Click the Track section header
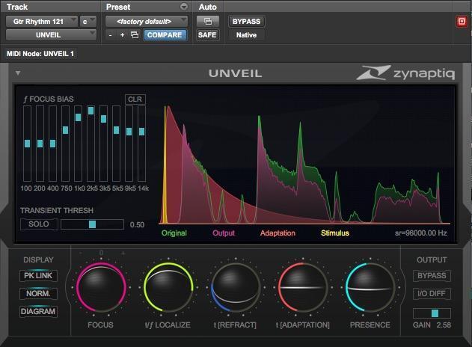 click(17, 7)
